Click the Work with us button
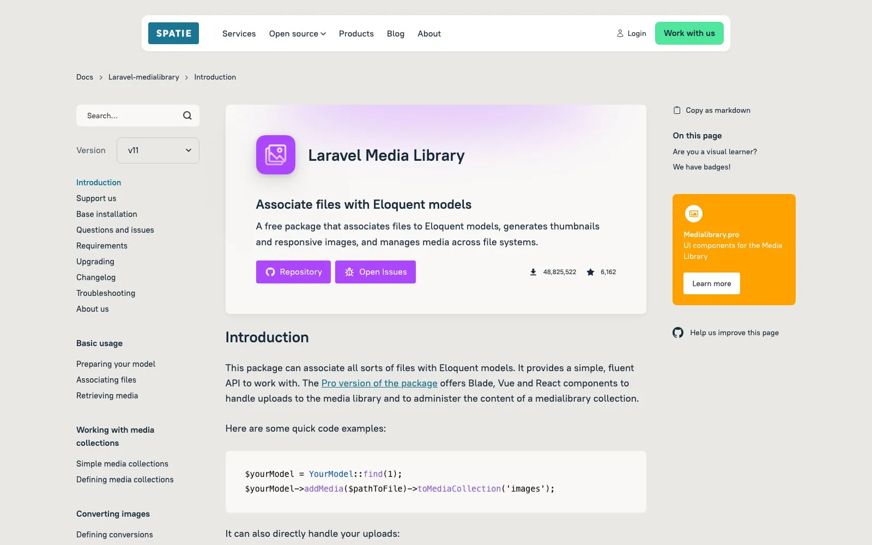 689,33
